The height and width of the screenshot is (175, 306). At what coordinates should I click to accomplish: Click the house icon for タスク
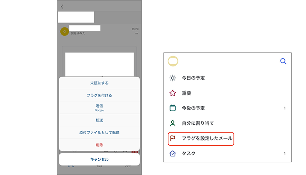[173, 153]
